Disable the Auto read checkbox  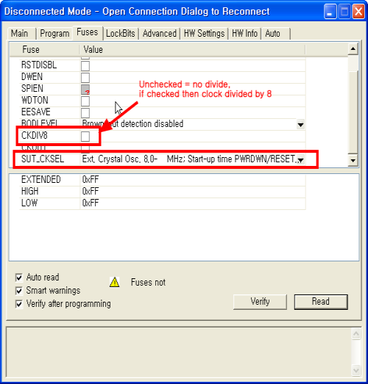(19, 278)
